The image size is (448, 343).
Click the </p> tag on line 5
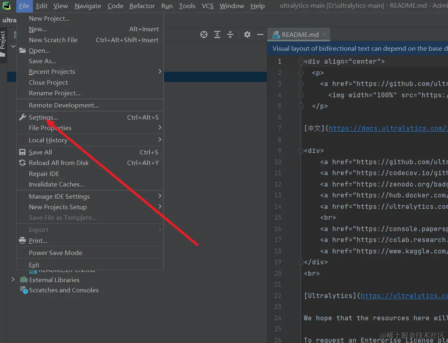(x=320, y=106)
